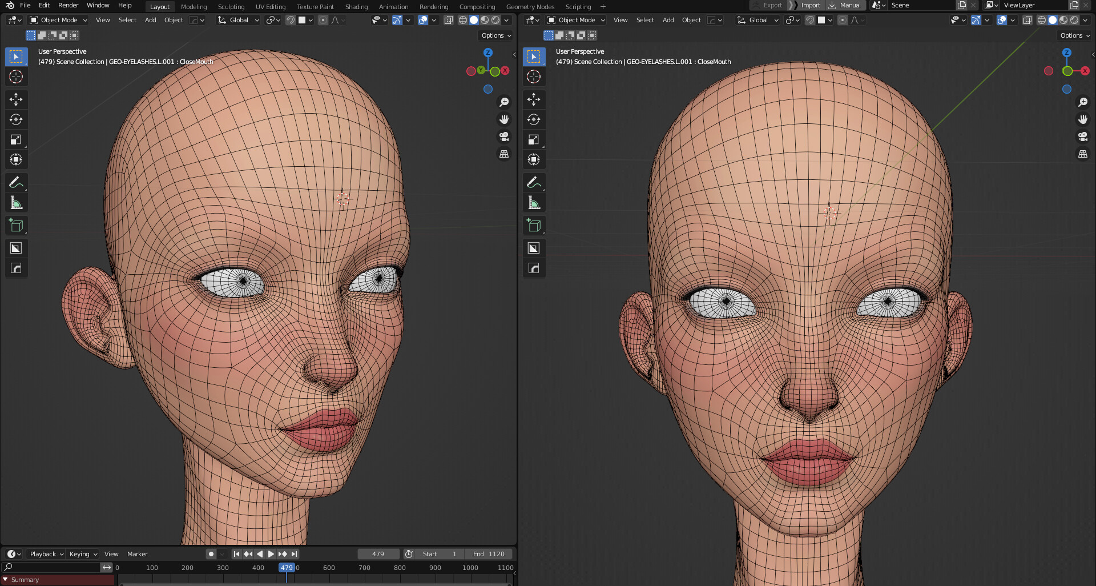Open the Render menu
The height and width of the screenshot is (586, 1096).
coord(68,5)
